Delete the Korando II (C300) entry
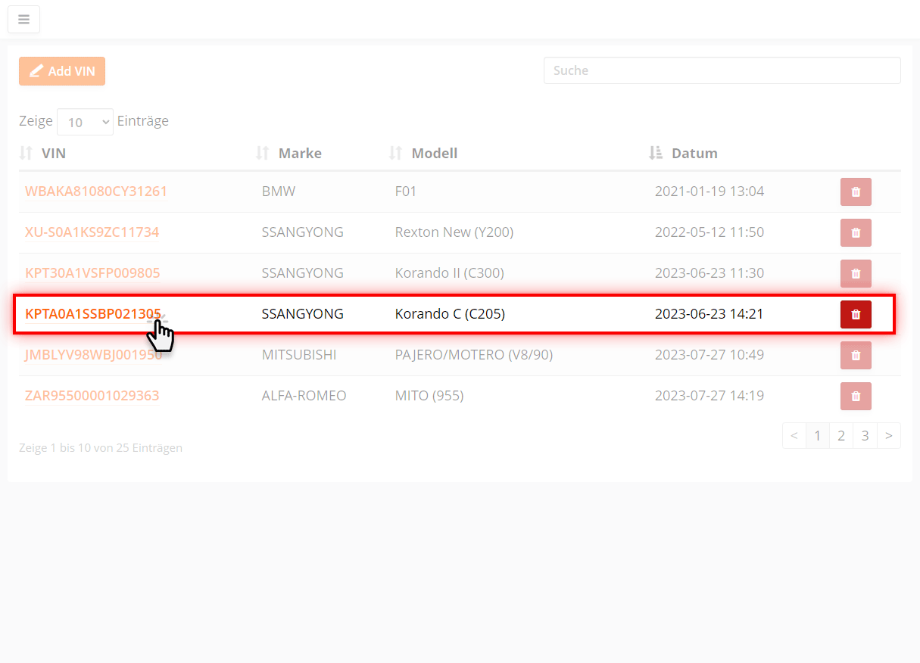The width and height of the screenshot is (920, 663). [856, 273]
